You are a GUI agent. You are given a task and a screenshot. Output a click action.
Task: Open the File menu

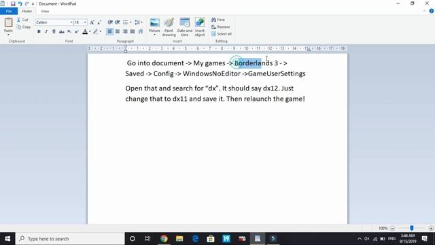[9, 11]
